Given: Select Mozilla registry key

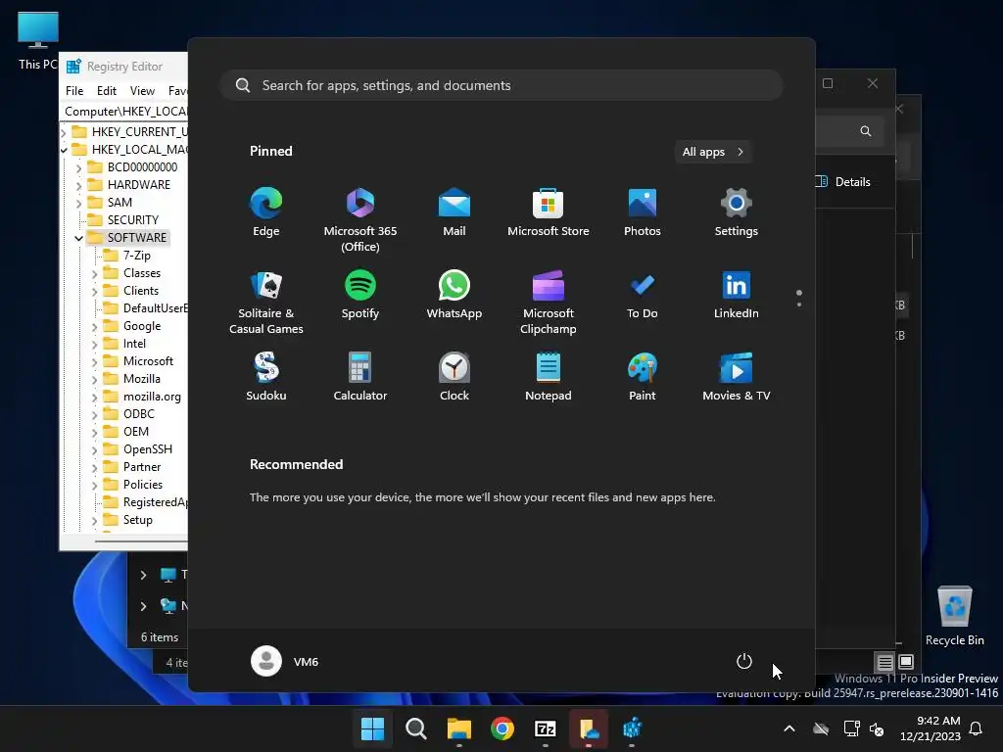Looking at the screenshot, I should 141,379.
